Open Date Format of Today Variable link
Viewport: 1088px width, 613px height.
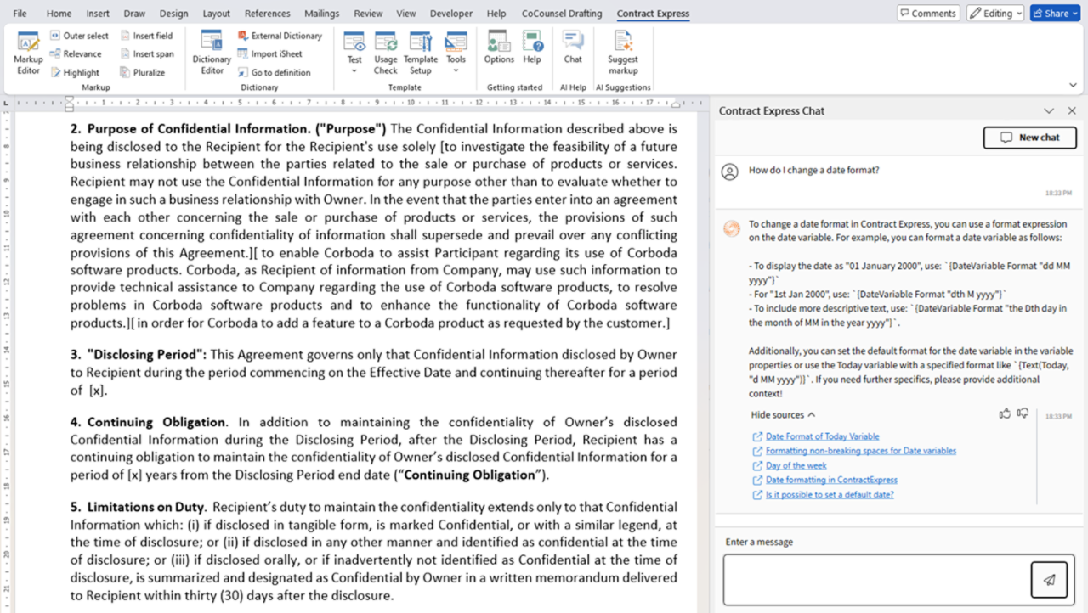822,436
